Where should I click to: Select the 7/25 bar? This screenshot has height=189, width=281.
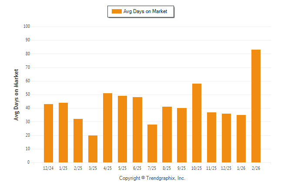click(152, 143)
